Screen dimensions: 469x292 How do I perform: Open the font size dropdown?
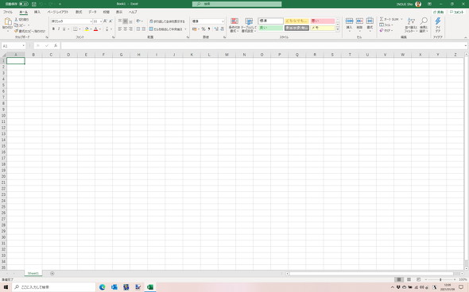(101, 21)
